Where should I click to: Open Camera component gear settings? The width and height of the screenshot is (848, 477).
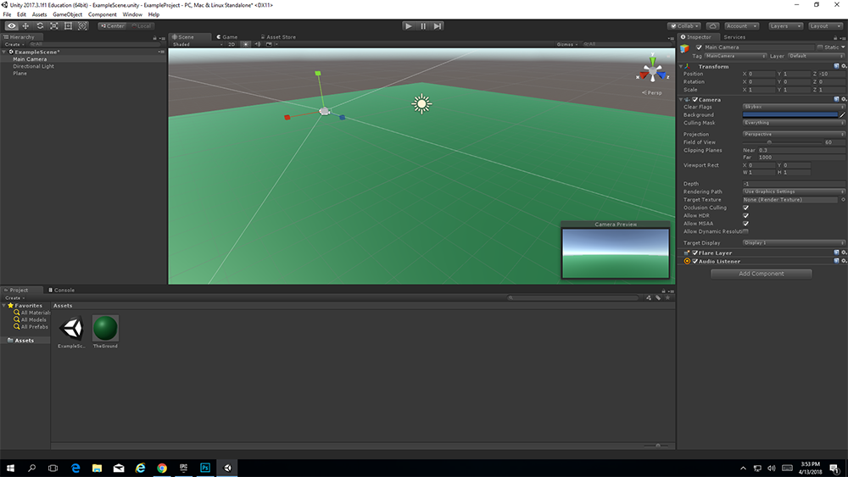click(x=844, y=99)
